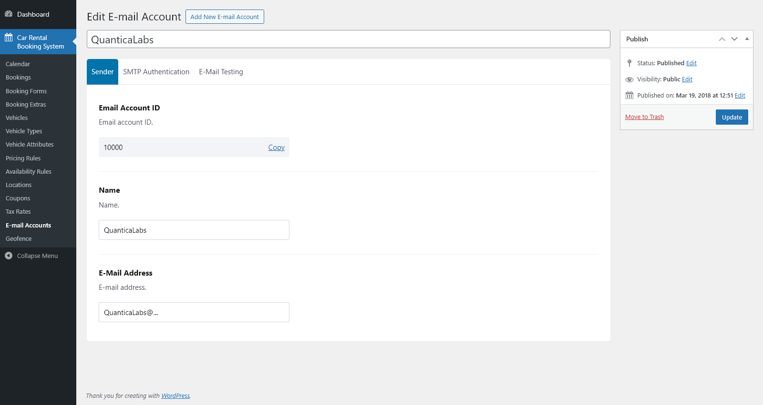
Task: Click the Dashboard gauge icon
Action: click(x=9, y=14)
